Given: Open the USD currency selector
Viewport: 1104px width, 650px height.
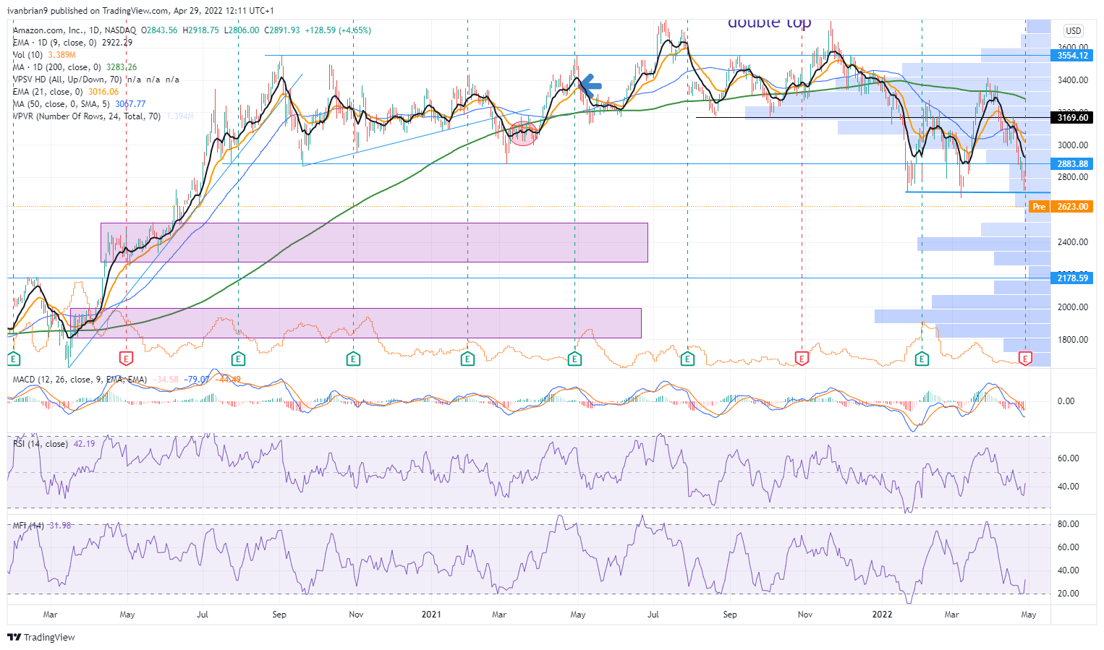Looking at the screenshot, I should tap(1074, 30).
